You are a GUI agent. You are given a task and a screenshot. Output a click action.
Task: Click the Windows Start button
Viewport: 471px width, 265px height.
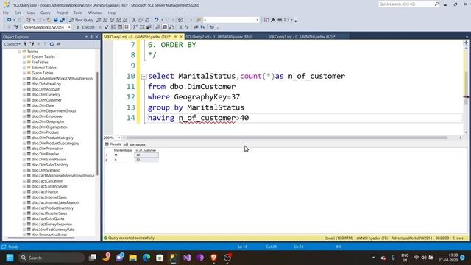(10, 258)
